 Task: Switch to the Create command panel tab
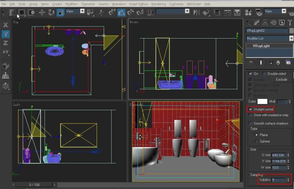(249, 23)
